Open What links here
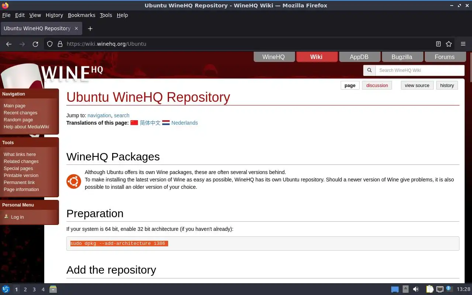The width and height of the screenshot is (472, 295). [20, 154]
